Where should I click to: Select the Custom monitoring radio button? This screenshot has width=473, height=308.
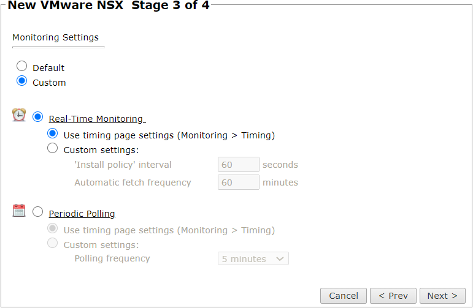point(22,81)
